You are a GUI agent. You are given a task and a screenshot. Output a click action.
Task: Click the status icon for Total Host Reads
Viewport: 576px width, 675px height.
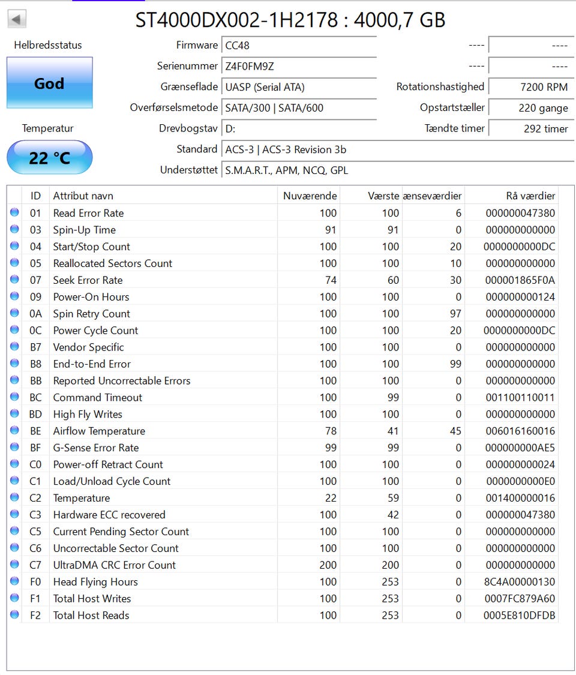point(14,615)
